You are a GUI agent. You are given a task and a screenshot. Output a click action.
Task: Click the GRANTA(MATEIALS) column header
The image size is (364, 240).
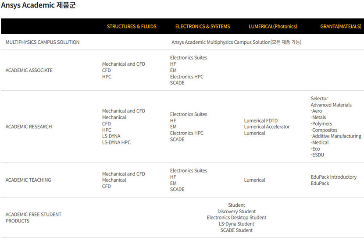coord(340,26)
